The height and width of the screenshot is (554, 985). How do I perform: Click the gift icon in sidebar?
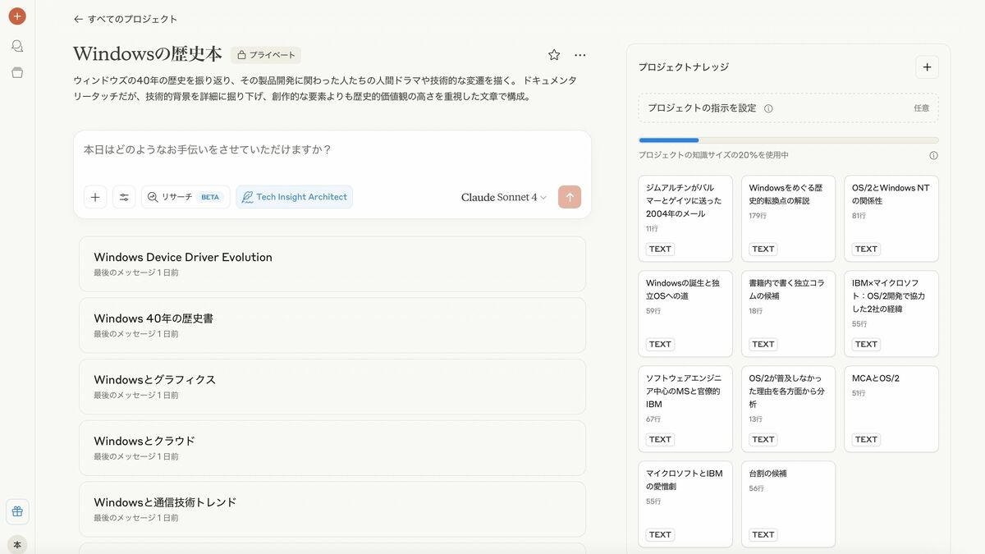click(x=17, y=511)
